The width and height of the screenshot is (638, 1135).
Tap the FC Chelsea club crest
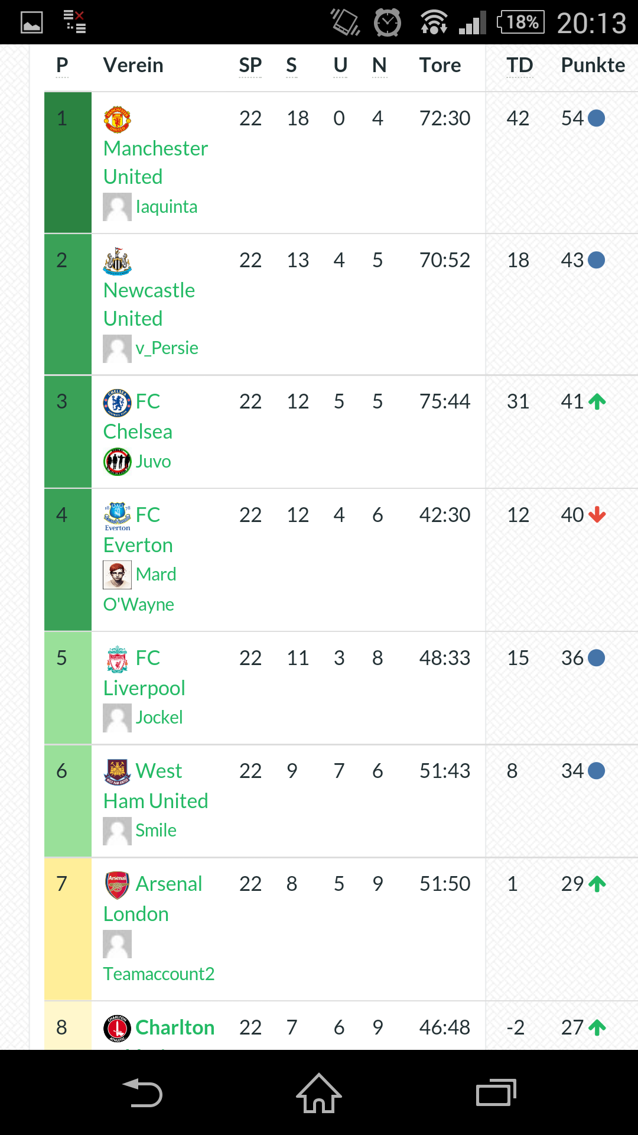click(117, 403)
